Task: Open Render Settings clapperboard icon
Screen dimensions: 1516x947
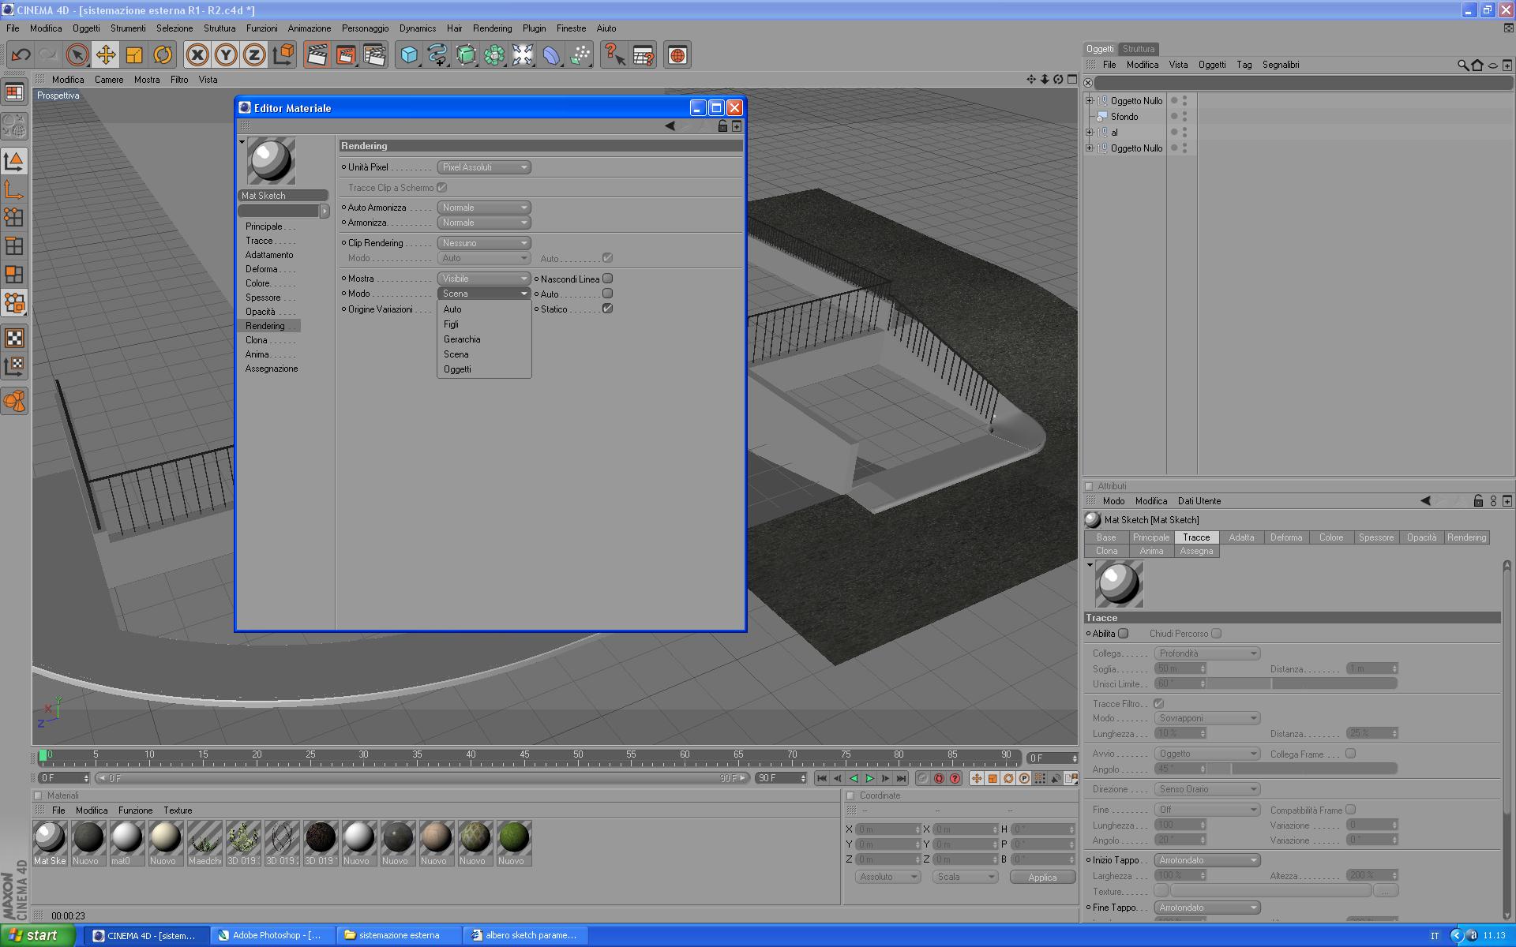Action: coord(373,55)
